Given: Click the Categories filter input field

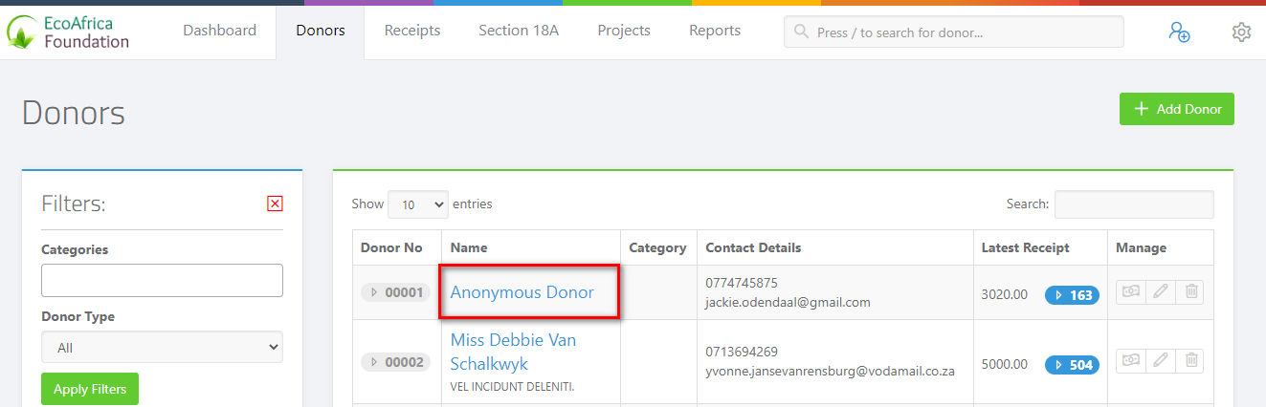Looking at the screenshot, I should tap(162, 281).
